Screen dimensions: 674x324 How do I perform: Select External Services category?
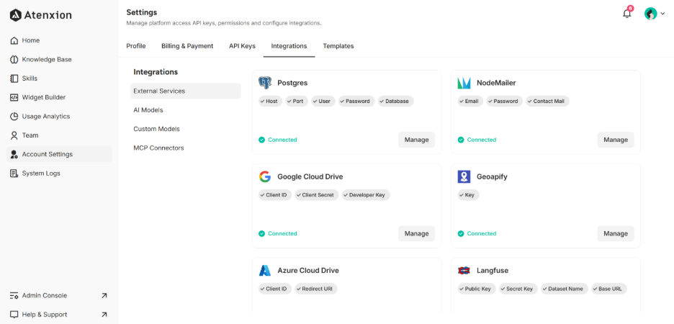(186, 91)
